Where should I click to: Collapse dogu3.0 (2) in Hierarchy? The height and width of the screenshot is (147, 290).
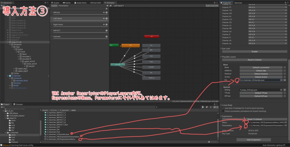coord(8,42)
